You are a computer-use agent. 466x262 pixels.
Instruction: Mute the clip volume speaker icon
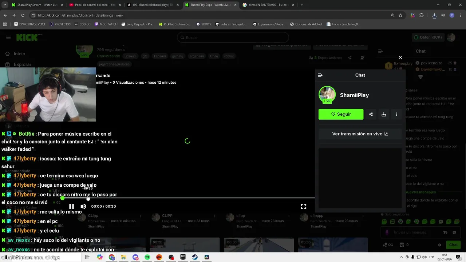coord(83,206)
